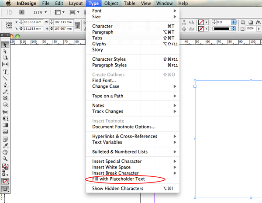
Task: Click the Go to Bridge icon
Action: (22, 12)
